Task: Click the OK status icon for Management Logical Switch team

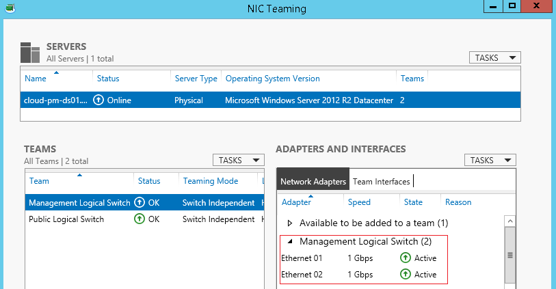Action: [140, 203]
